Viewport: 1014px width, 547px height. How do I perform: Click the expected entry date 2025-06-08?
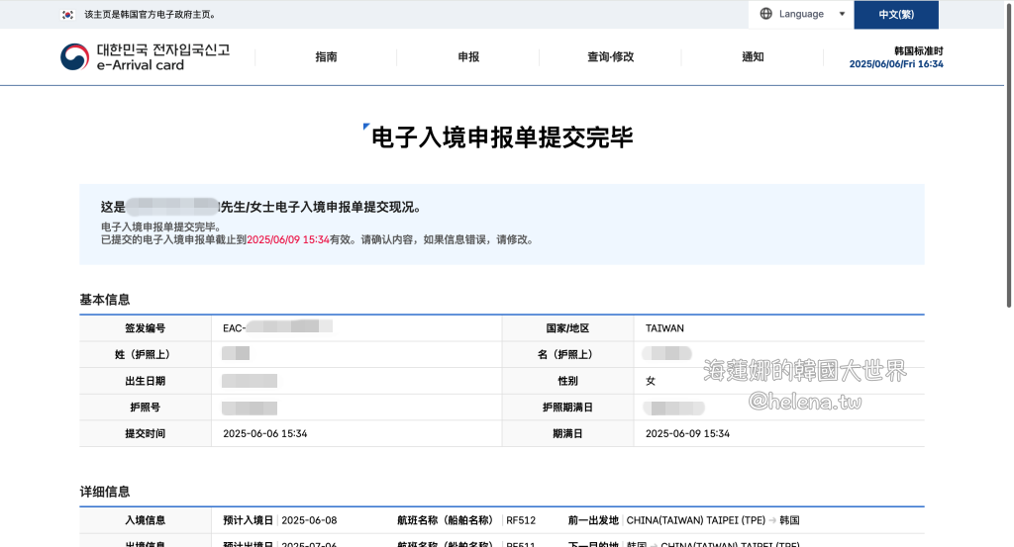309,520
